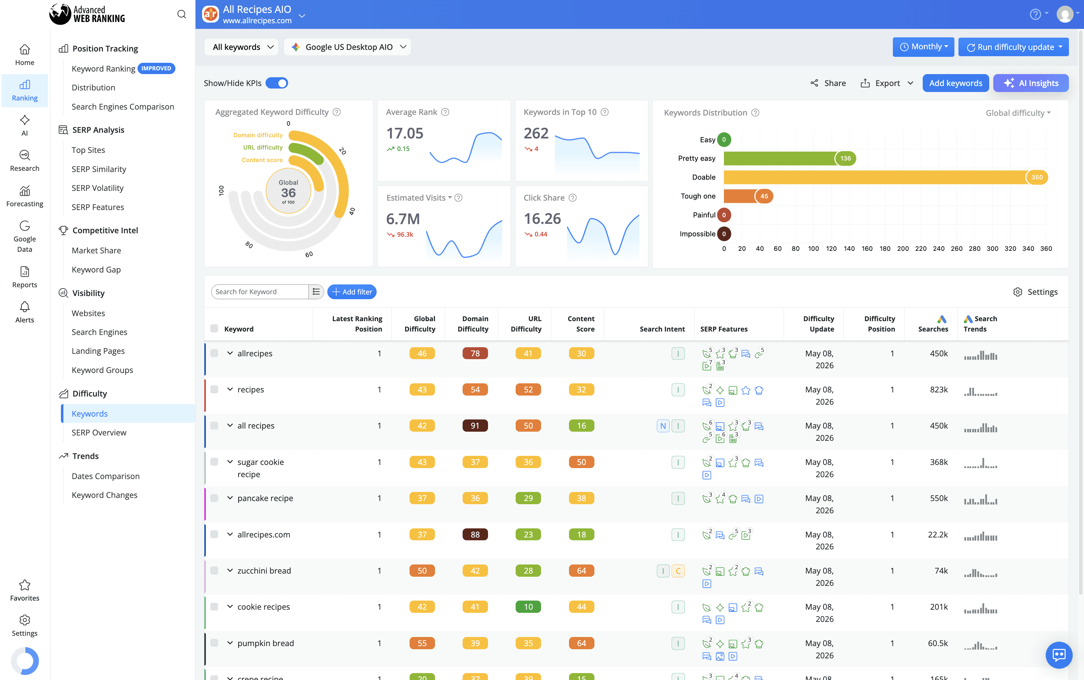Check the pancake recipe checkbox
This screenshot has height=680, width=1084.
[x=214, y=498]
